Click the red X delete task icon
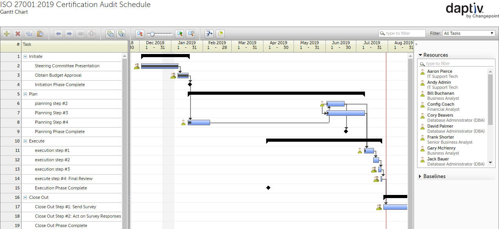 pyautogui.click(x=18, y=34)
